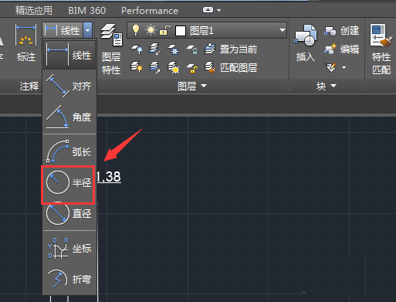
Task: Open the edit attributes dropdown arrow
Action: tap(344, 68)
